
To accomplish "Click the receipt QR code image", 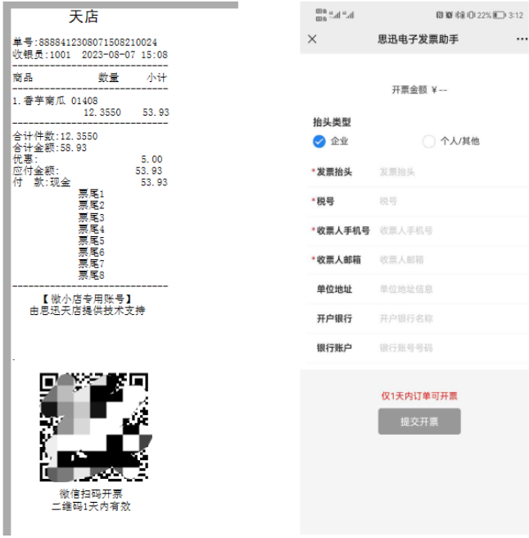I will click(x=94, y=426).
